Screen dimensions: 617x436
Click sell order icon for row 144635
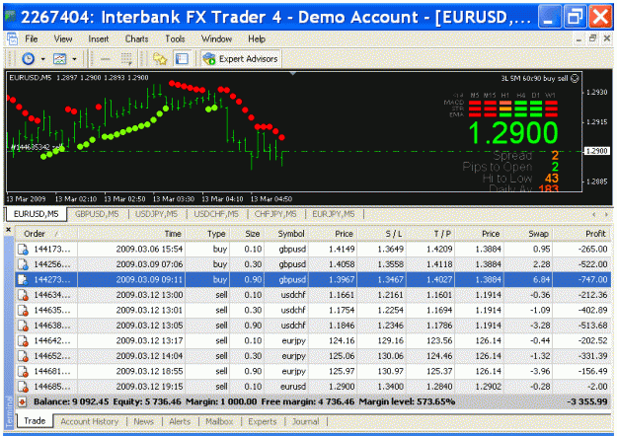click(24, 311)
